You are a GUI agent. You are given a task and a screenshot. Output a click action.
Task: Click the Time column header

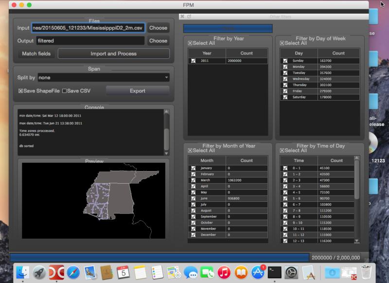[299, 160]
